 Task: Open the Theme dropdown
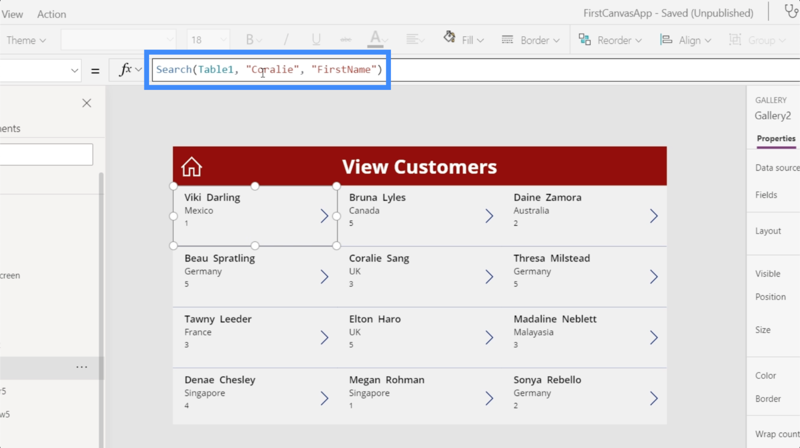point(26,40)
